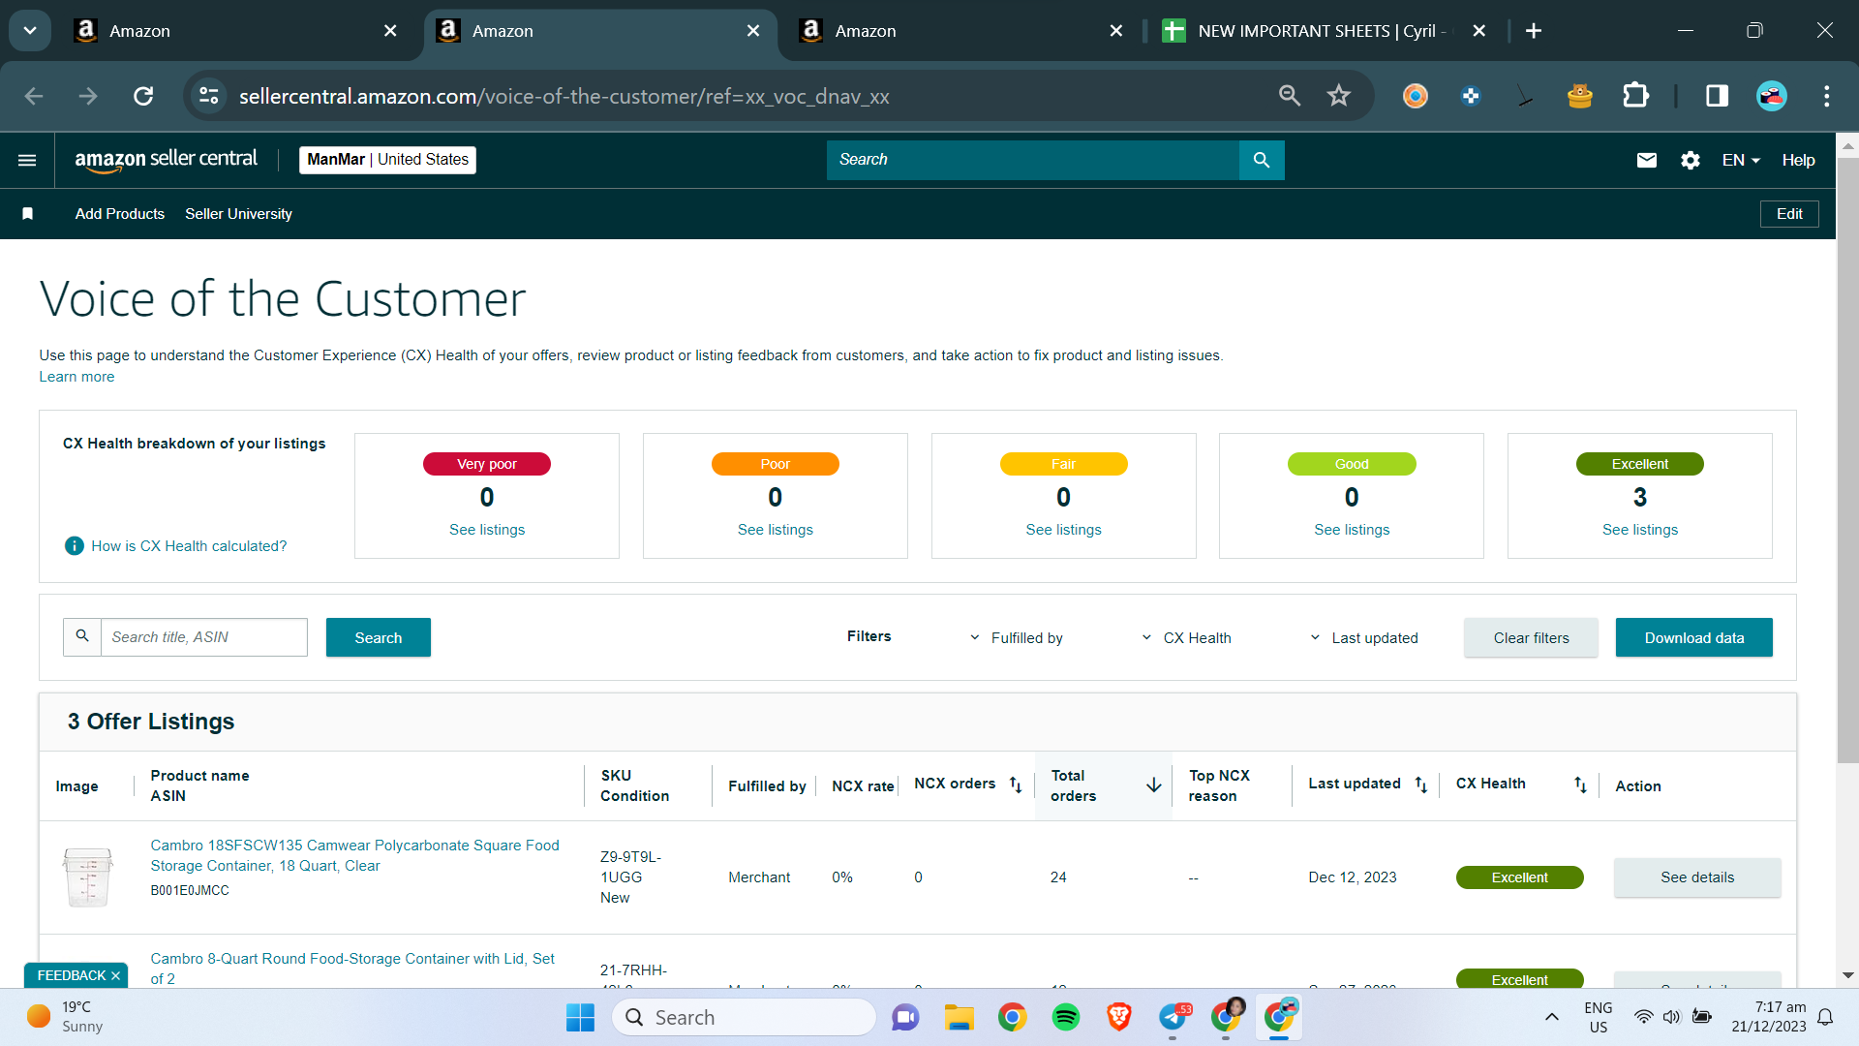Expand the Fulfilled by filter
The width and height of the screenshot is (1859, 1046).
click(1017, 638)
